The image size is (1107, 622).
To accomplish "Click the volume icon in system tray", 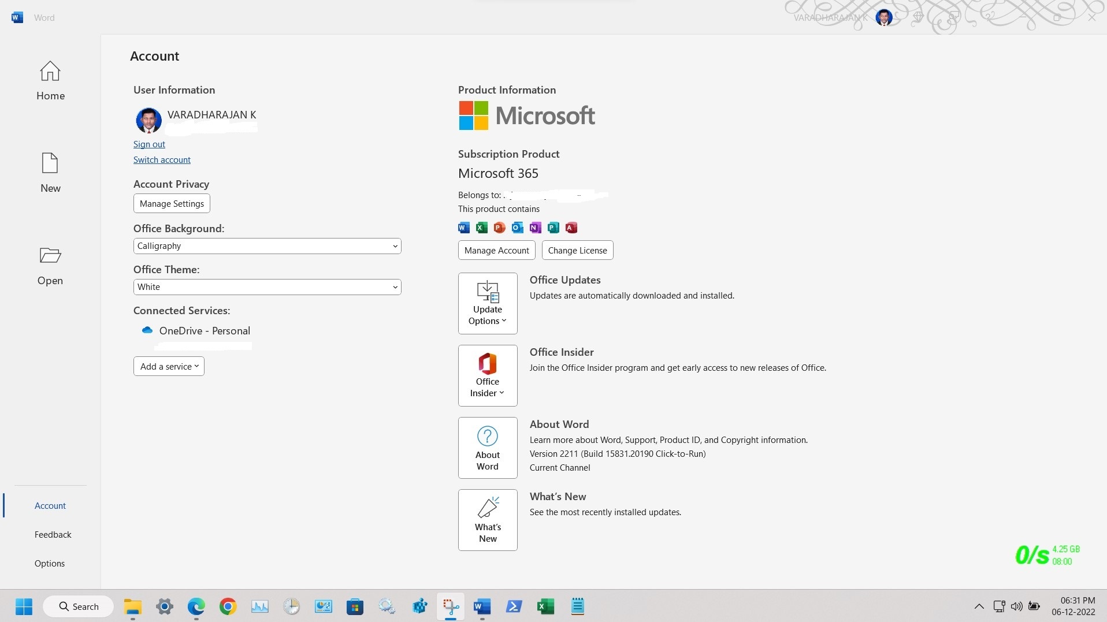I will pos(1017,606).
